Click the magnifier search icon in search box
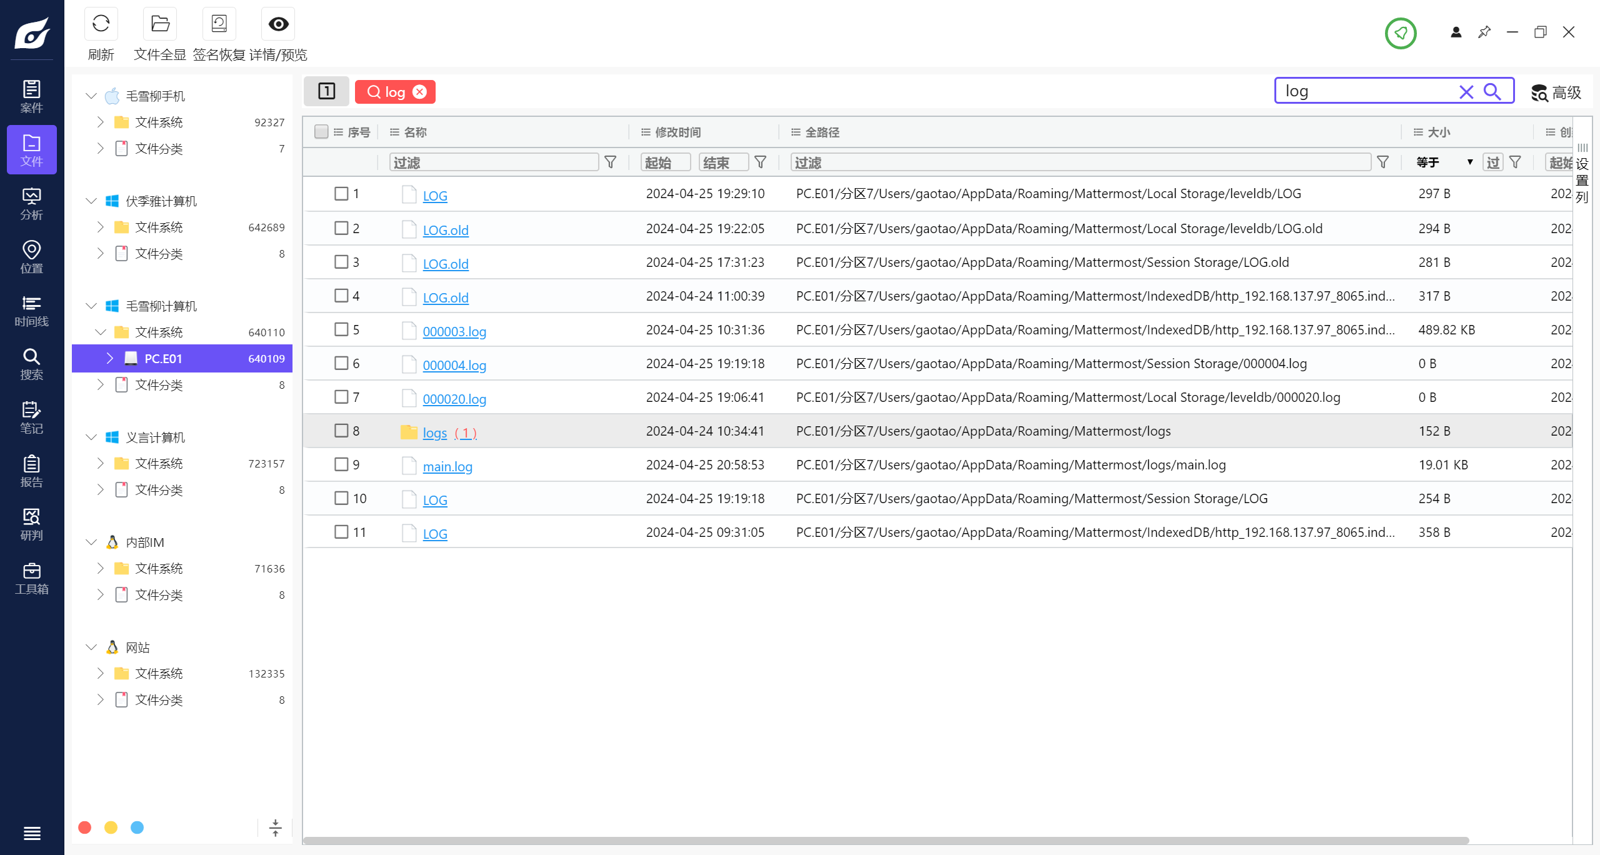Screen dimensions: 1600x855 1492,92
